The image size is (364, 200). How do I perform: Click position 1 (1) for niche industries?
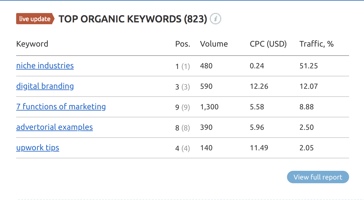point(183,66)
